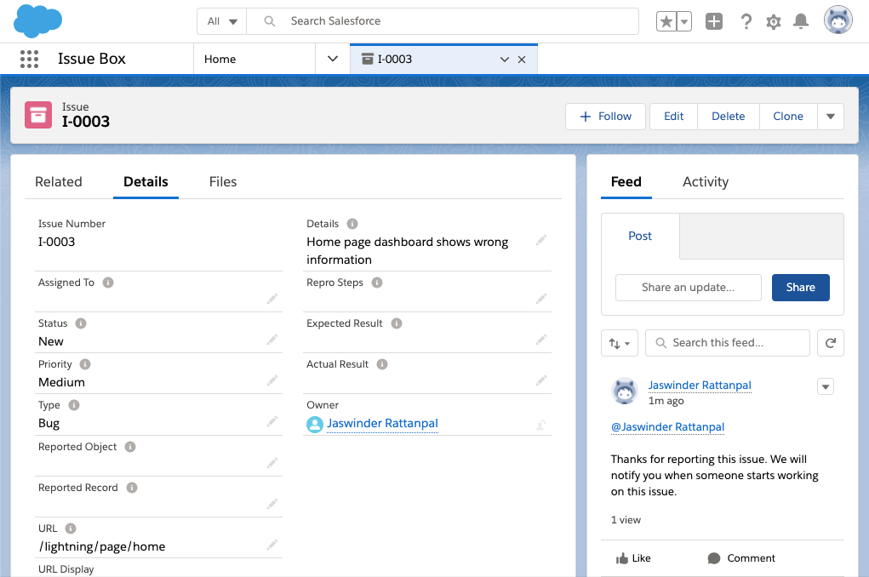This screenshot has width=869, height=577.
Task: Click the Help question mark icon
Action: point(746,21)
